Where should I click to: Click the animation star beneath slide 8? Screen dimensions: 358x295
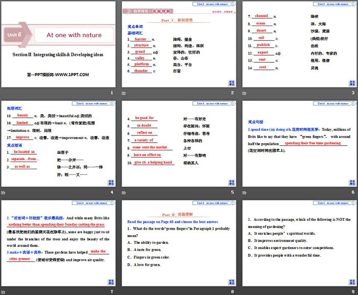(x=124, y=291)
